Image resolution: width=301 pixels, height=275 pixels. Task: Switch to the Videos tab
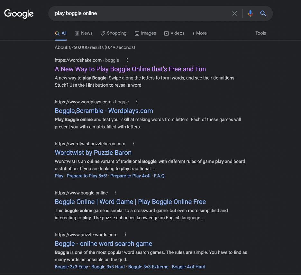[x=174, y=33]
